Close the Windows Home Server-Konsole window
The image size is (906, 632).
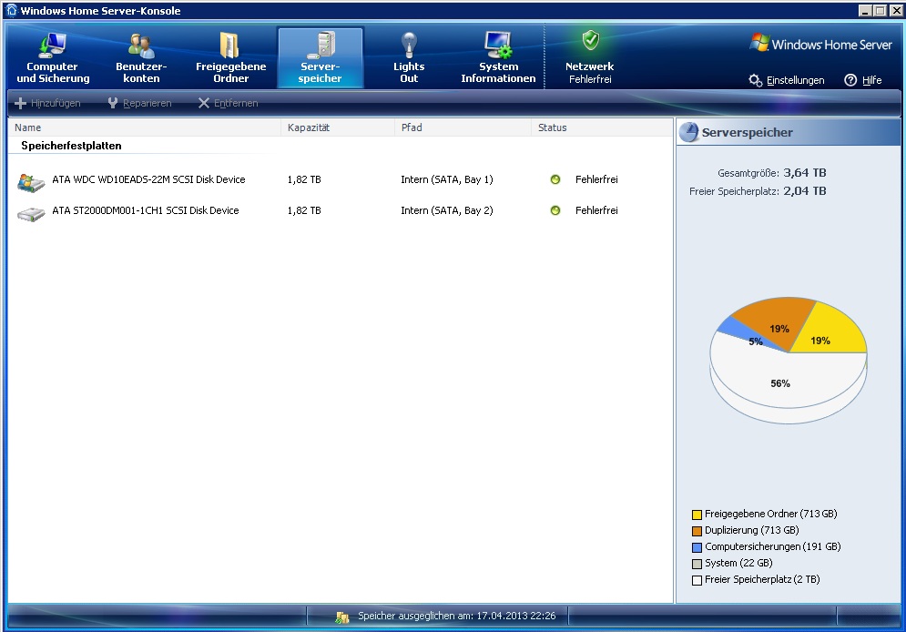coord(895,10)
